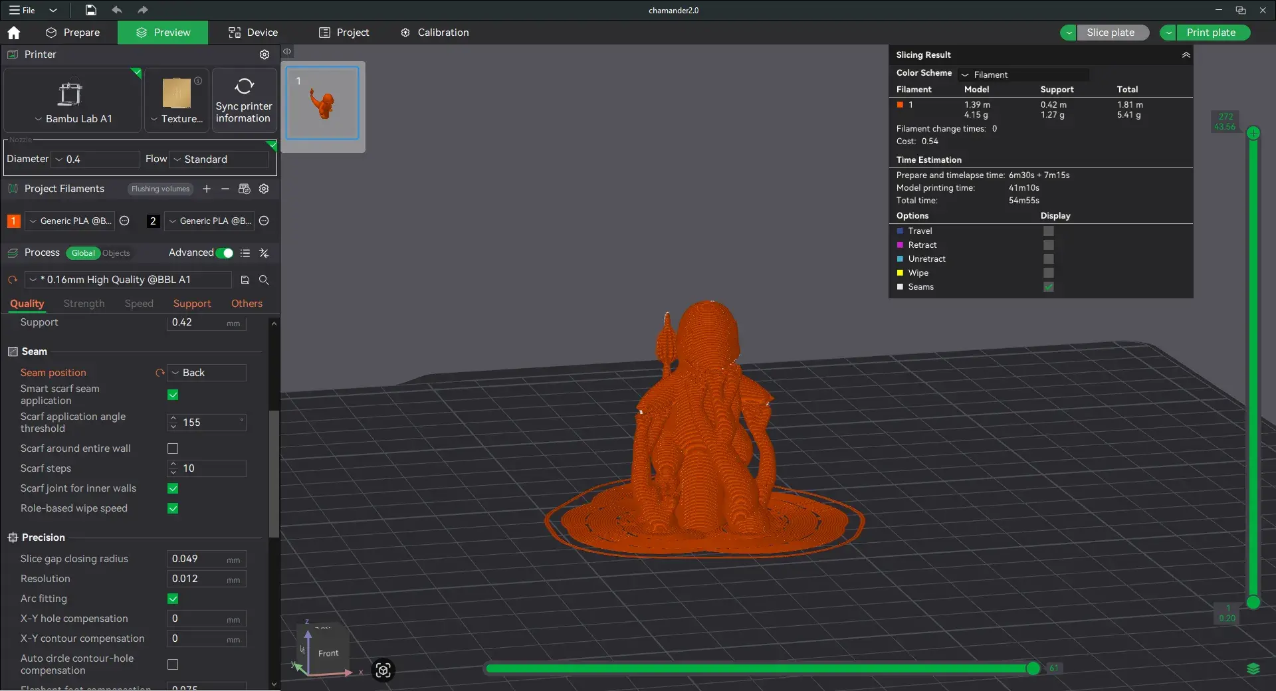Enable Scarf around entire wall checkbox
Screen dimensions: 1276x691
tap(173, 448)
